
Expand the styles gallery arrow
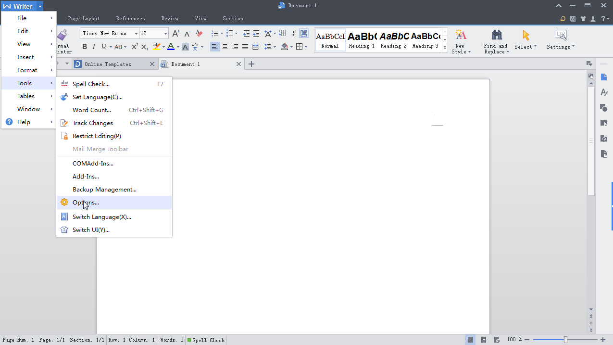[445, 48]
